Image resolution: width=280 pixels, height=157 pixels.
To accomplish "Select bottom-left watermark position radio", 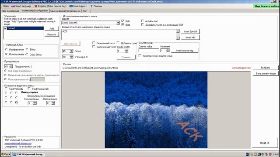I will click(6, 102).
